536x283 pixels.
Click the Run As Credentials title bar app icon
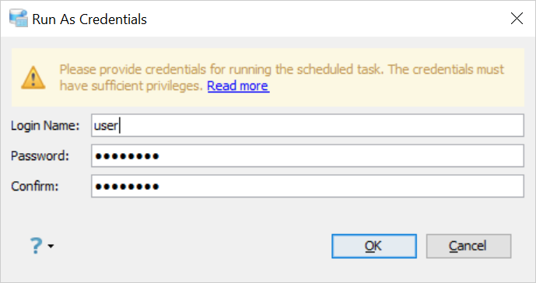pos(19,19)
